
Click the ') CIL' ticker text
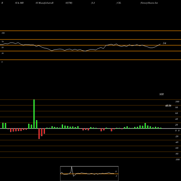pos(118,3)
